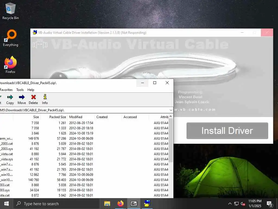Show hidden system tray icons
This screenshot has width=278, height=209.
coord(230,204)
